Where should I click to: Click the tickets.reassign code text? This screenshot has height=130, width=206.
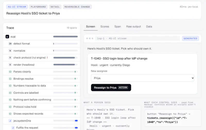point(167,120)
